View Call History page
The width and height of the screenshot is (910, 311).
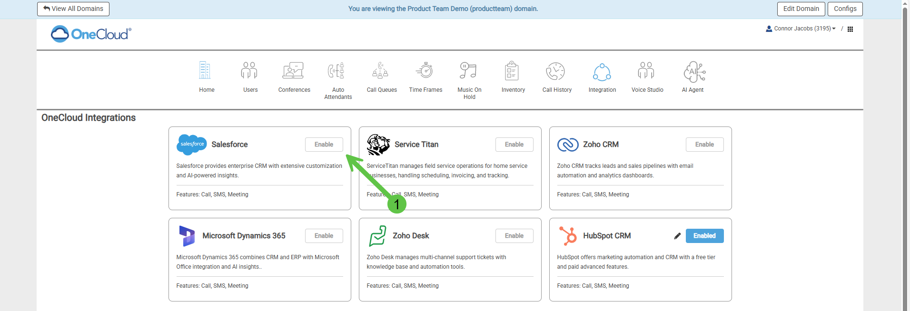[556, 71]
